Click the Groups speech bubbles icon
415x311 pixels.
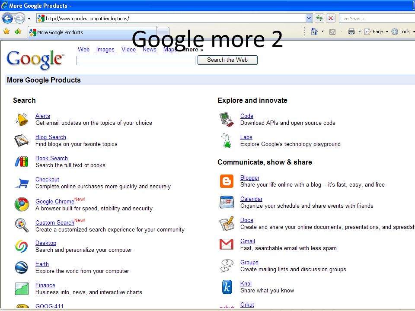(x=227, y=266)
